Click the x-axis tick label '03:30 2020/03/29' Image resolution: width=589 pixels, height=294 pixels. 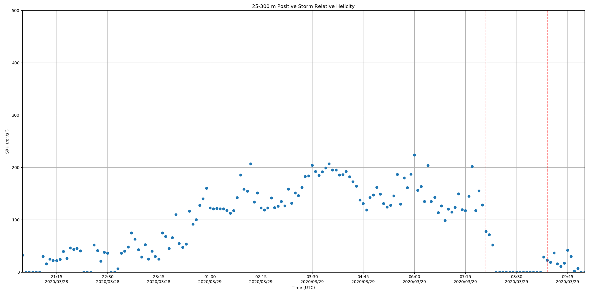312,279
